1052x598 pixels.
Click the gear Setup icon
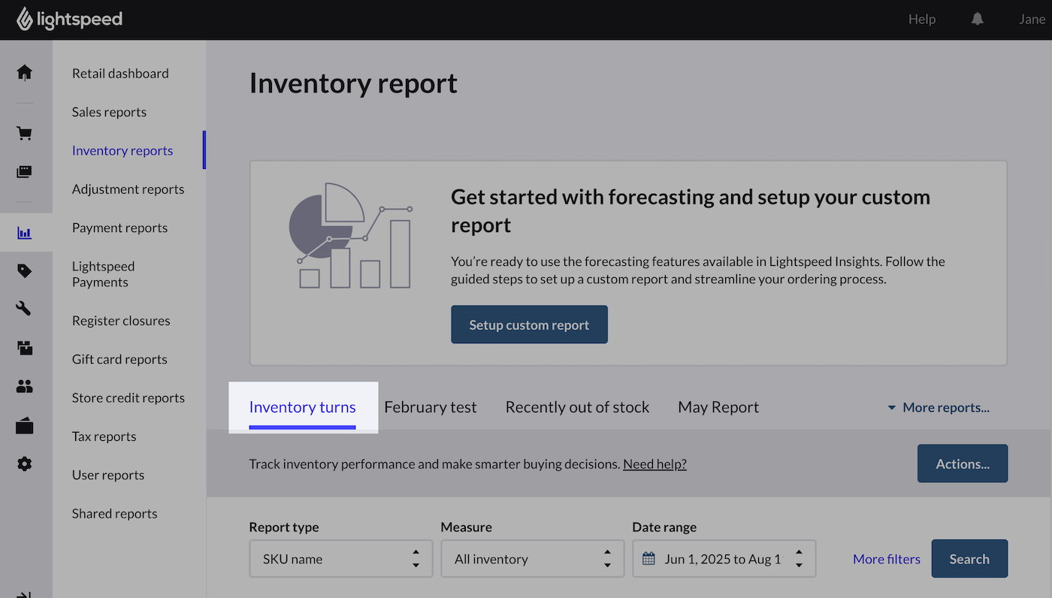point(24,464)
